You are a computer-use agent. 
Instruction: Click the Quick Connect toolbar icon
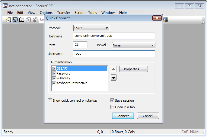pyautogui.click(x=15, y=20)
